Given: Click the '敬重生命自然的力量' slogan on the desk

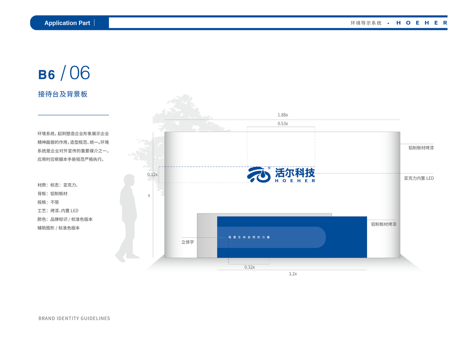Looking at the screenshot, I should [x=249, y=237].
